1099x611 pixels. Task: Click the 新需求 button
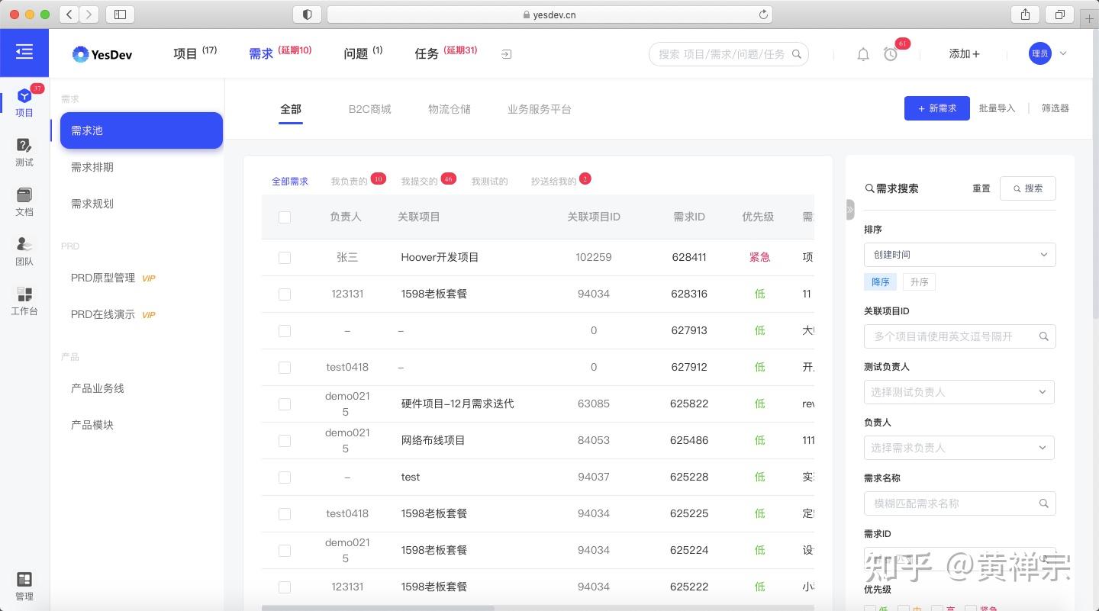pyautogui.click(x=936, y=108)
